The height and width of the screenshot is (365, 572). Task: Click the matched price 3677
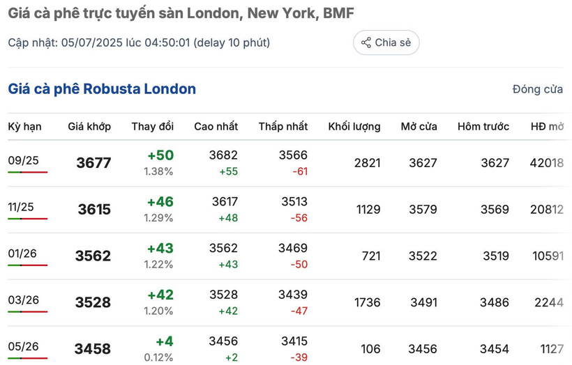coord(93,163)
